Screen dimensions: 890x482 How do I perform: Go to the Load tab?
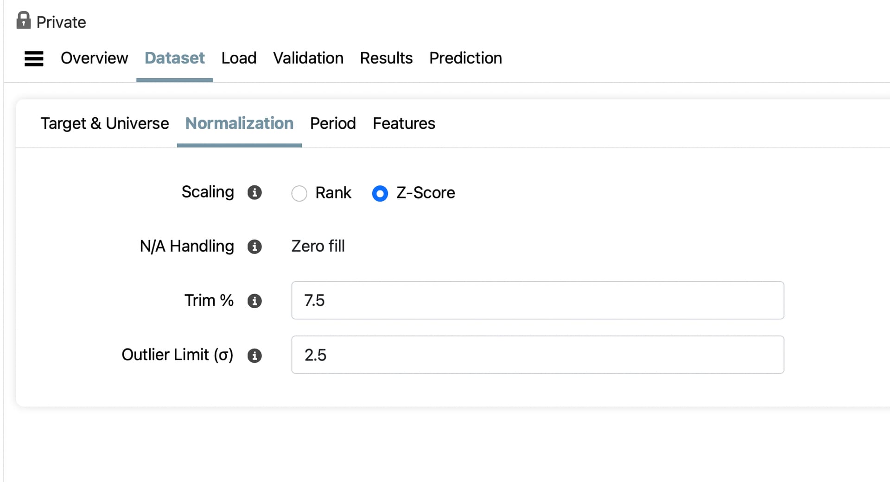point(239,58)
